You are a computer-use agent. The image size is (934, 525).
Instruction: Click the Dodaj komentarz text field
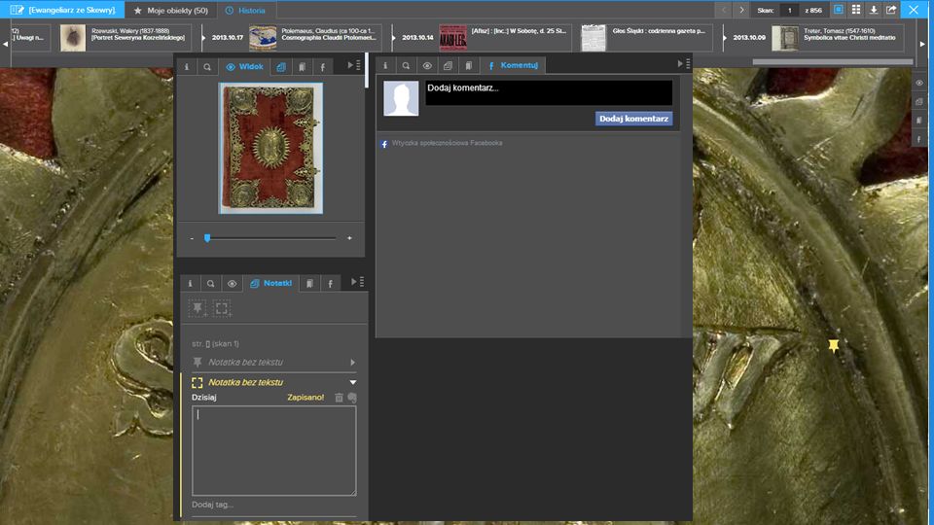(549, 93)
